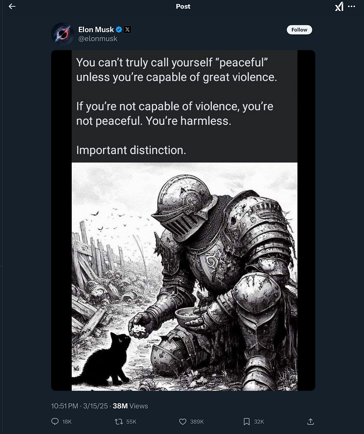Click the blue verified checkmark badge
364x434 pixels.
point(119,29)
